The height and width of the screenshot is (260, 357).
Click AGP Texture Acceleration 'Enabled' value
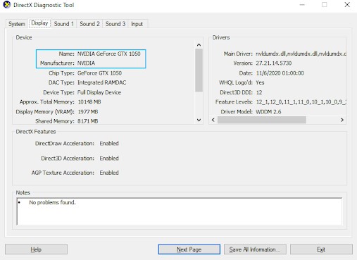tap(109, 173)
